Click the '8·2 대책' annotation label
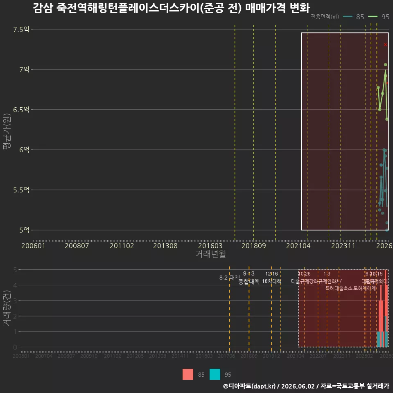This screenshot has height=393, width=393. 230,278
